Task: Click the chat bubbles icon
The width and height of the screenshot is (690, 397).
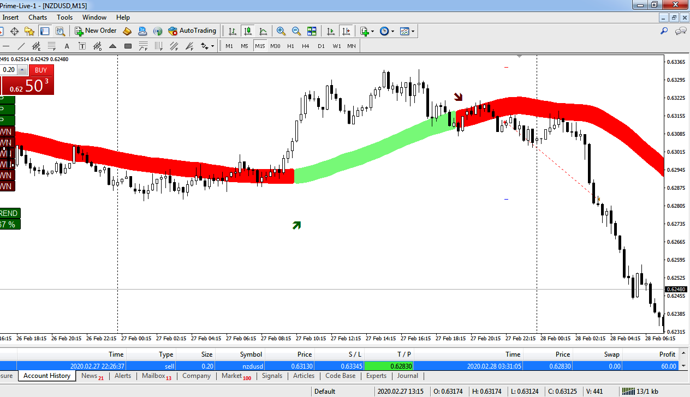Action: pyautogui.click(x=680, y=31)
